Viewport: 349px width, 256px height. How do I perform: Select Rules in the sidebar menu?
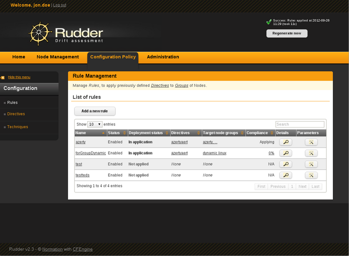click(x=12, y=102)
